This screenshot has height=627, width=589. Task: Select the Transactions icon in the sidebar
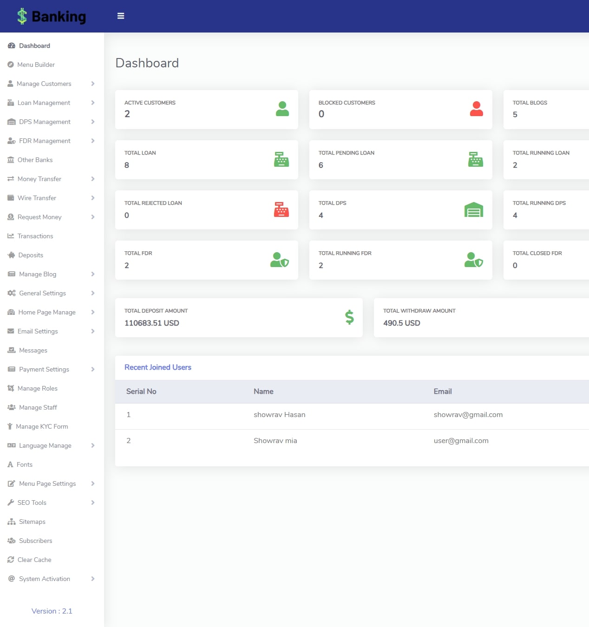tap(10, 236)
